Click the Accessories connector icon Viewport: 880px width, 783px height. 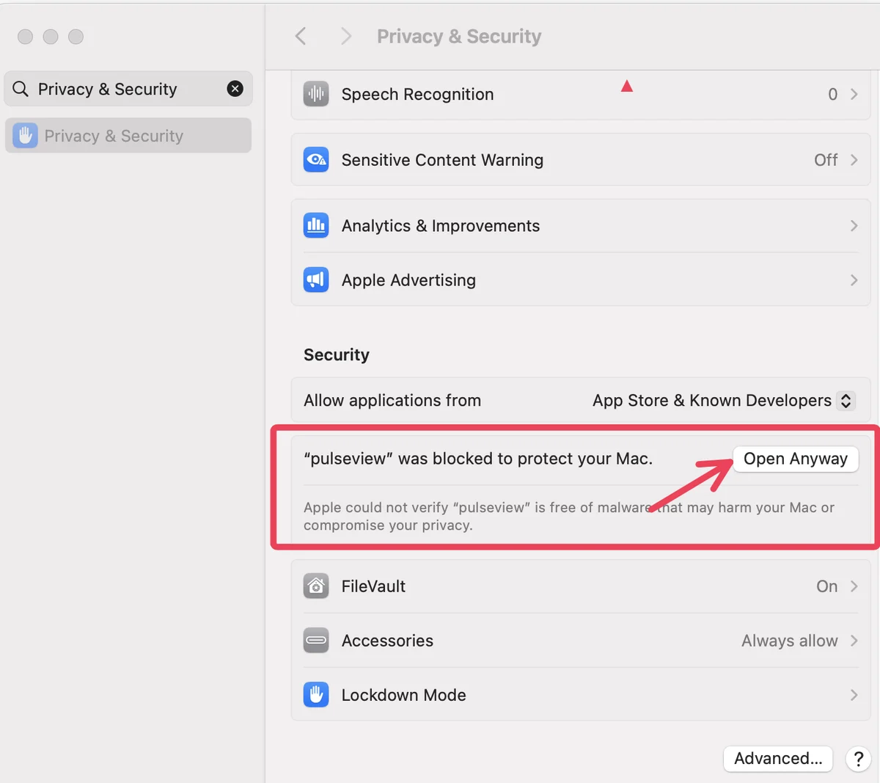click(x=316, y=641)
